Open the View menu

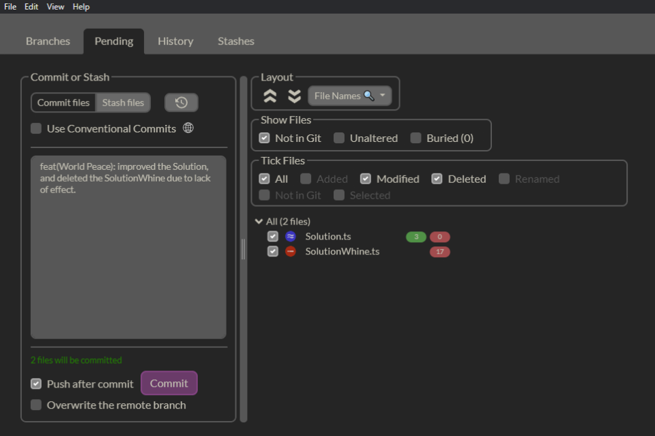(55, 7)
